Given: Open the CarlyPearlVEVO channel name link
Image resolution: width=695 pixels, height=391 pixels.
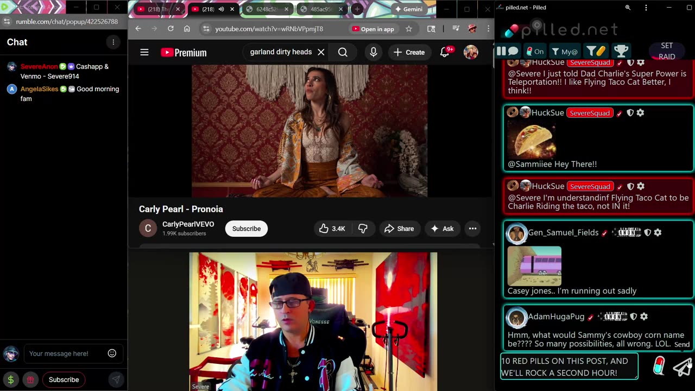Looking at the screenshot, I should click(188, 224).
